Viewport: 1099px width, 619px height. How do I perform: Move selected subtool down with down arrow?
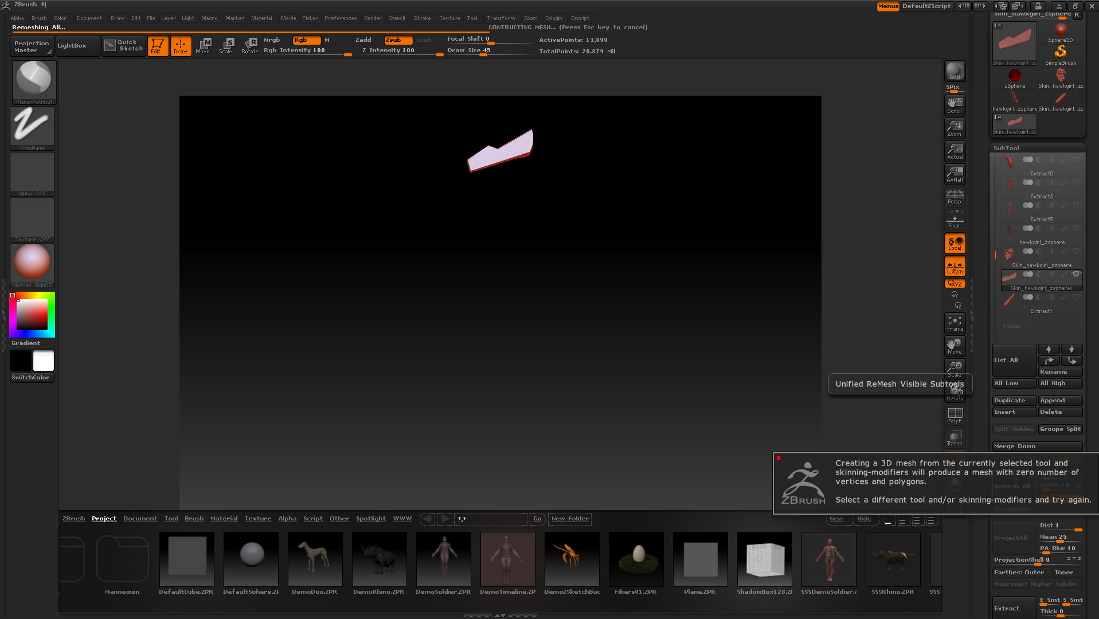click(x=1071, y=349)
